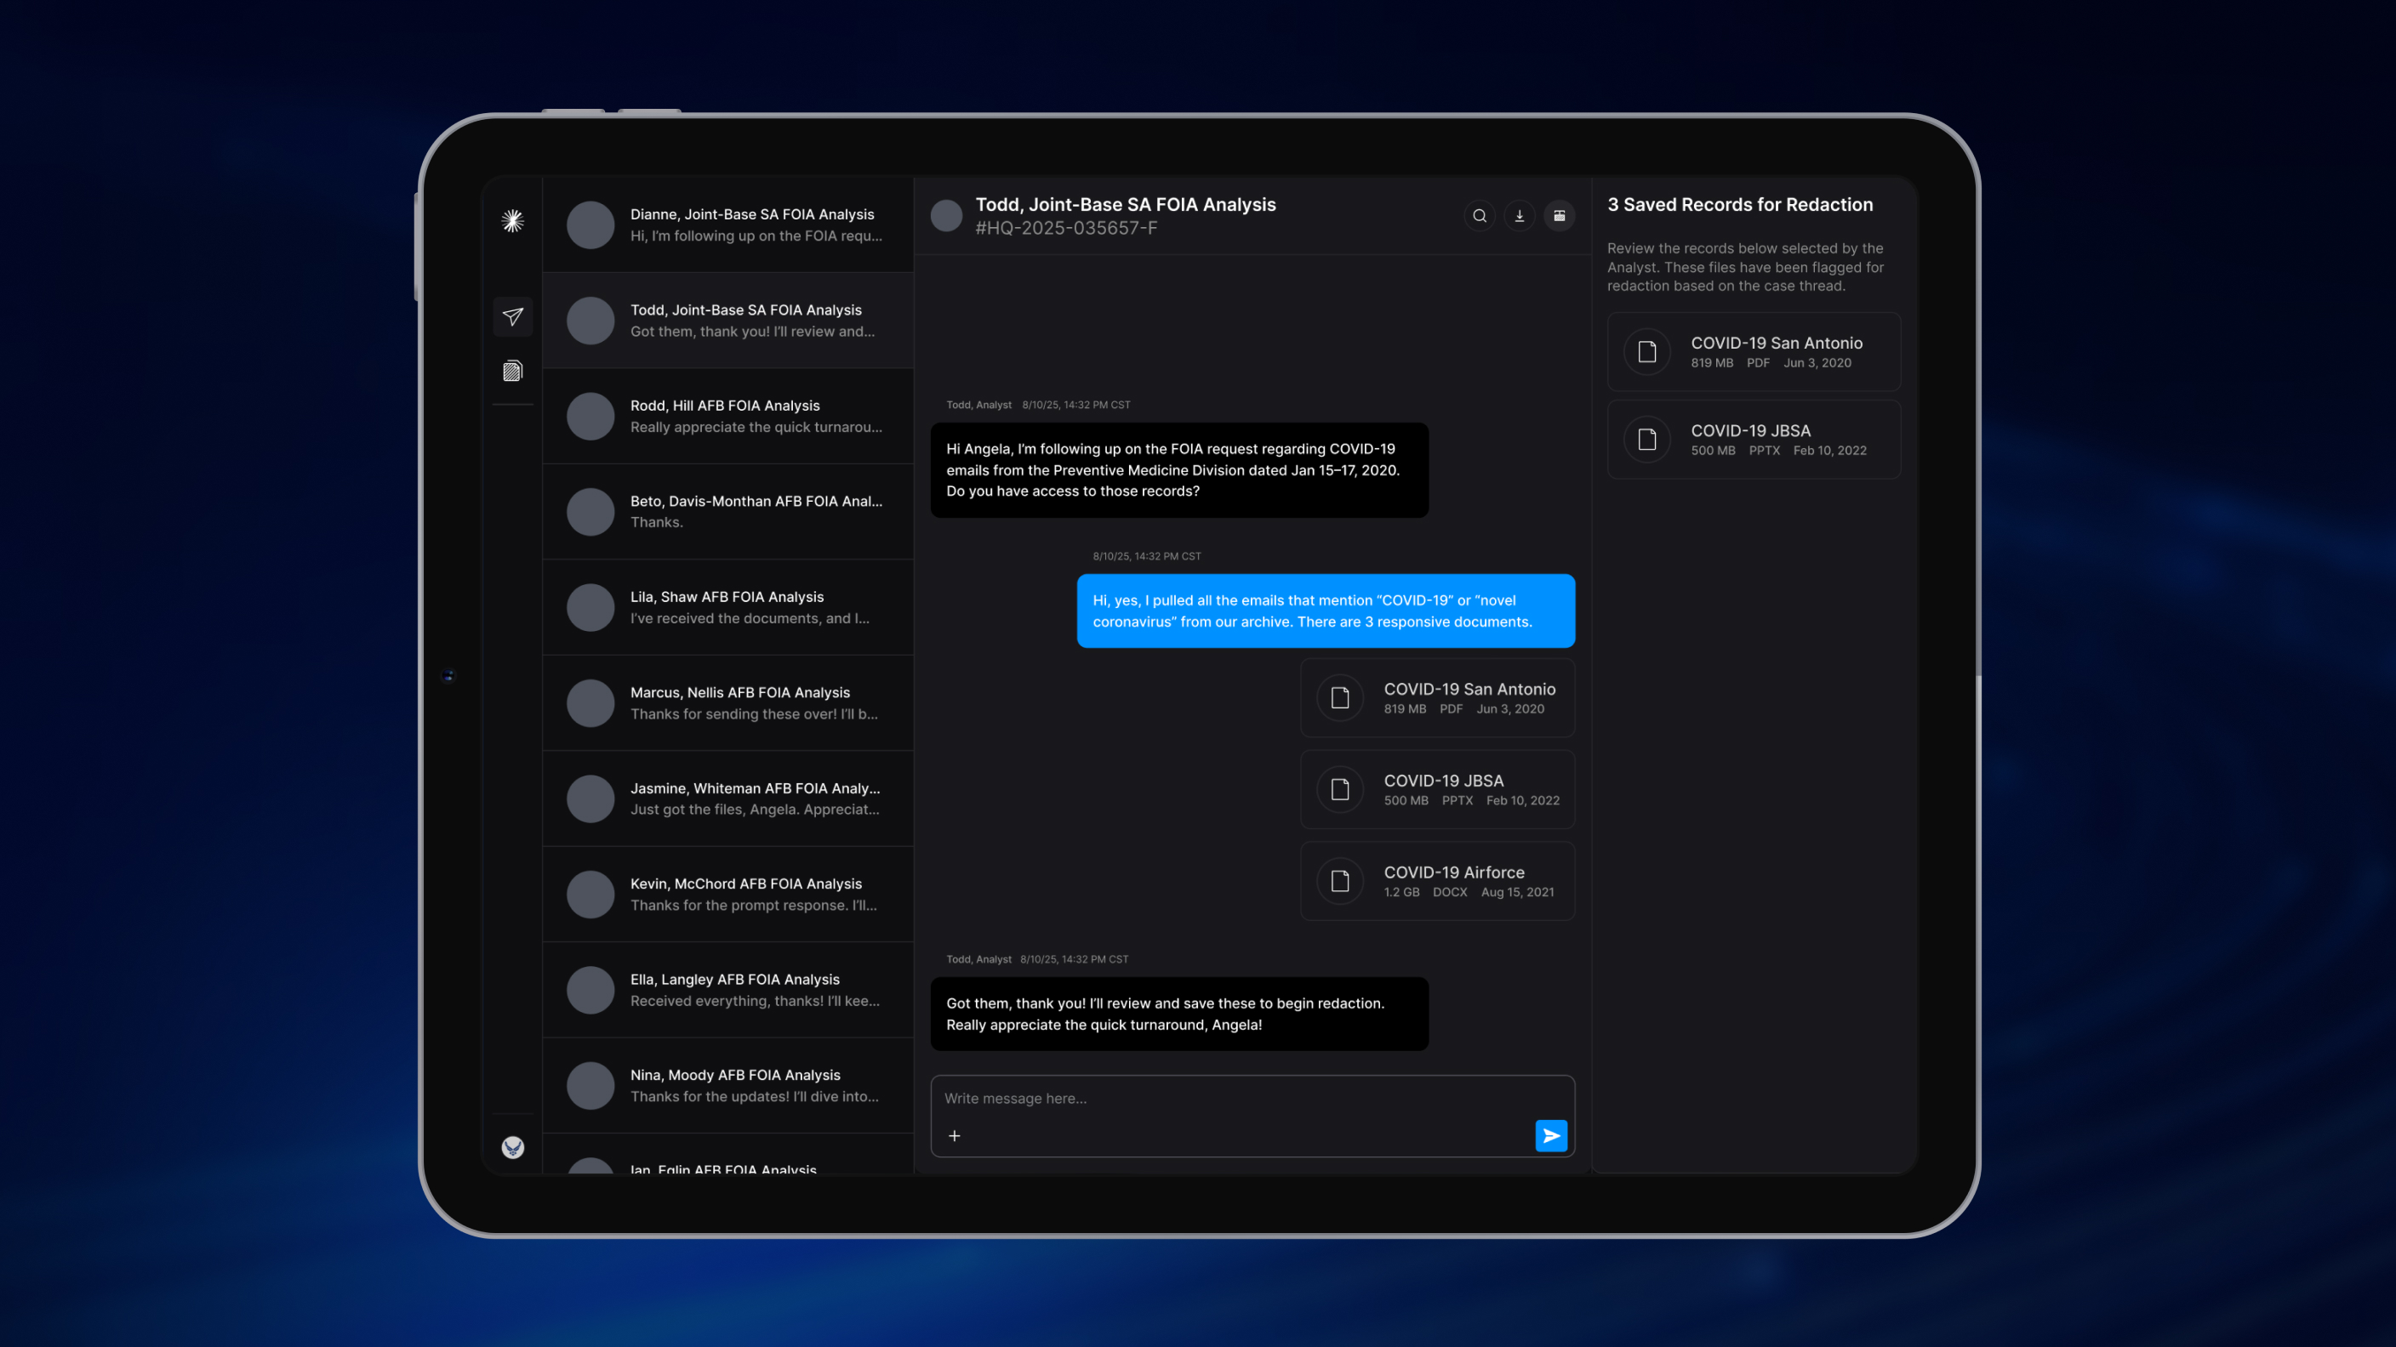This screenshot has height=1347, width=2396.
Task: Click Todd's avatar in the chat header
Action: coord(947,216)
